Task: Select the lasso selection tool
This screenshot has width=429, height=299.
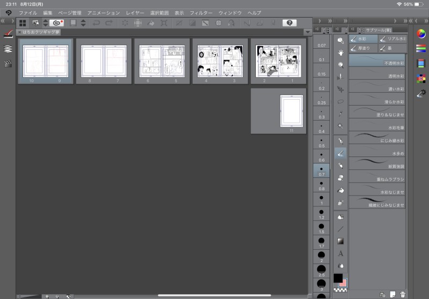Action: [341, 102]
